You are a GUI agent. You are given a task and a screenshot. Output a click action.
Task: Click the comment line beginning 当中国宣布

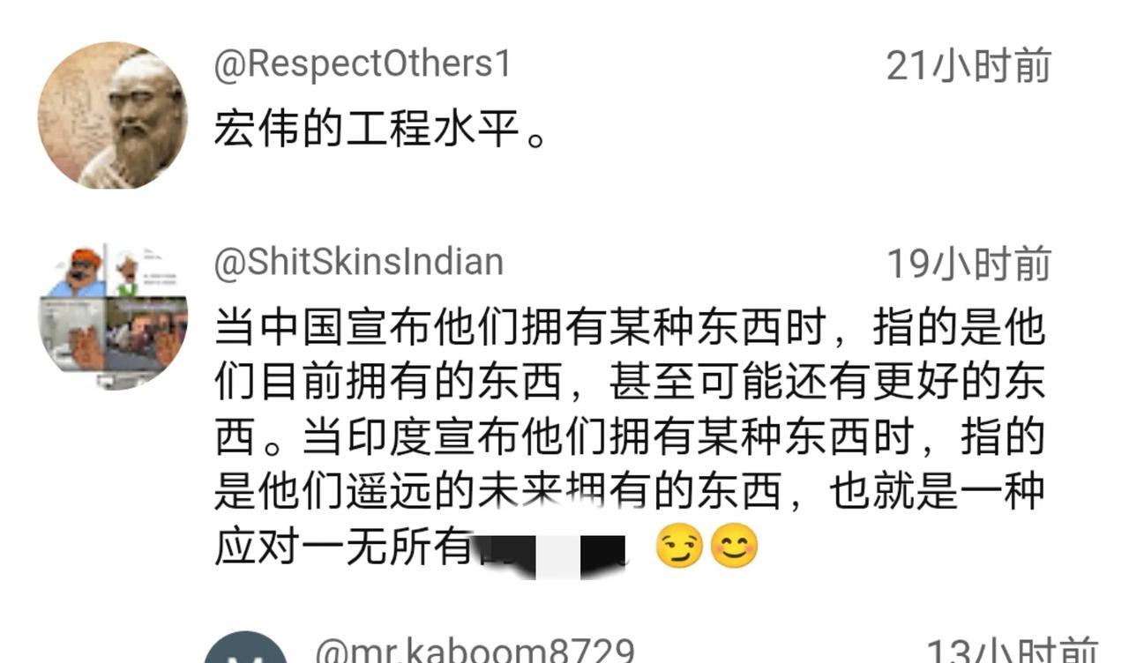coord(630,328)
